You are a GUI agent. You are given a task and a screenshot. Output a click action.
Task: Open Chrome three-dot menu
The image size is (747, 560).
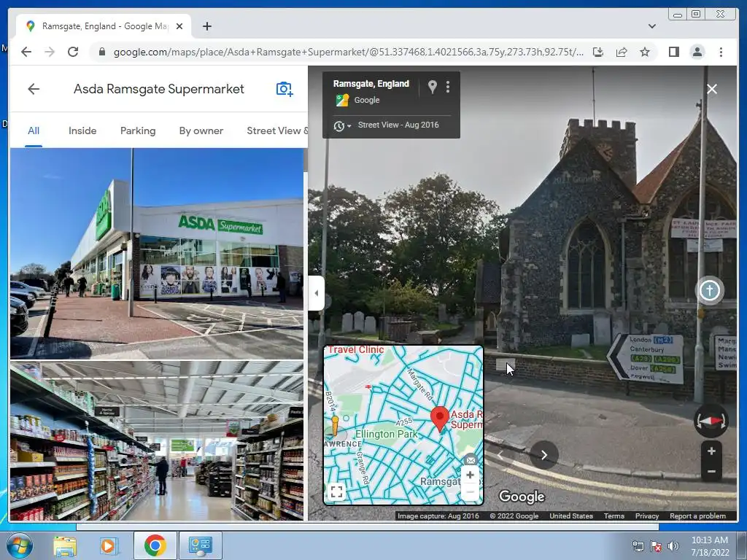[x=721, y=52]
